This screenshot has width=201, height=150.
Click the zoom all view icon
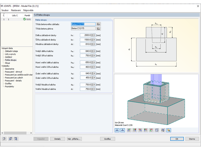(163, 130)
